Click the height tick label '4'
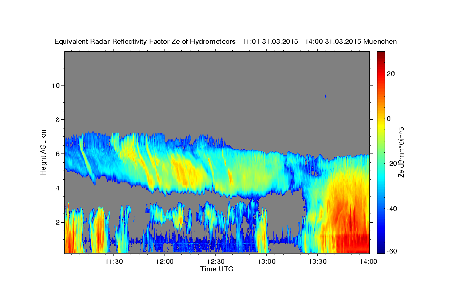457x304 pixels. [58, 188]
